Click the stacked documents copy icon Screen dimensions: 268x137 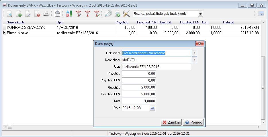[x=108, y=14]
